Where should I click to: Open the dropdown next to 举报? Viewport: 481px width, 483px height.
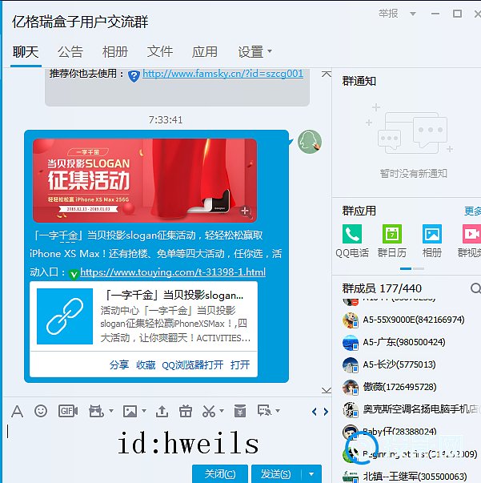click(x=413, y=14)
